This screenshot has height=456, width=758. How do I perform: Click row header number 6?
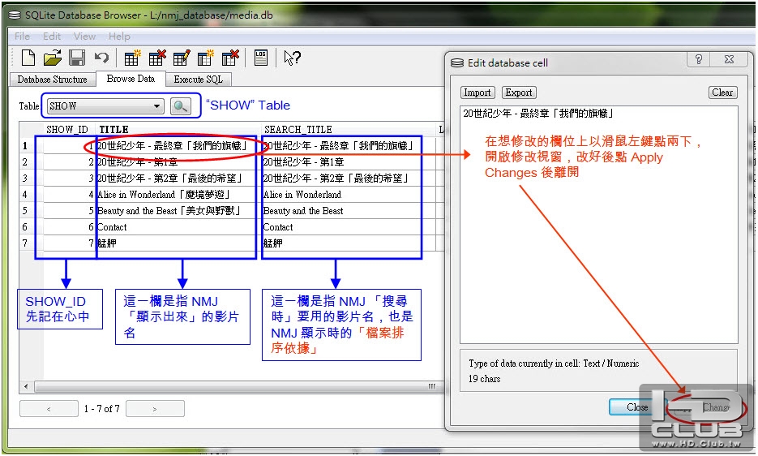point(31,227)
